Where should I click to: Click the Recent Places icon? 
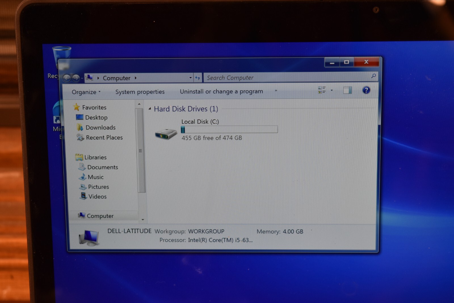click(x=80, y=137)
